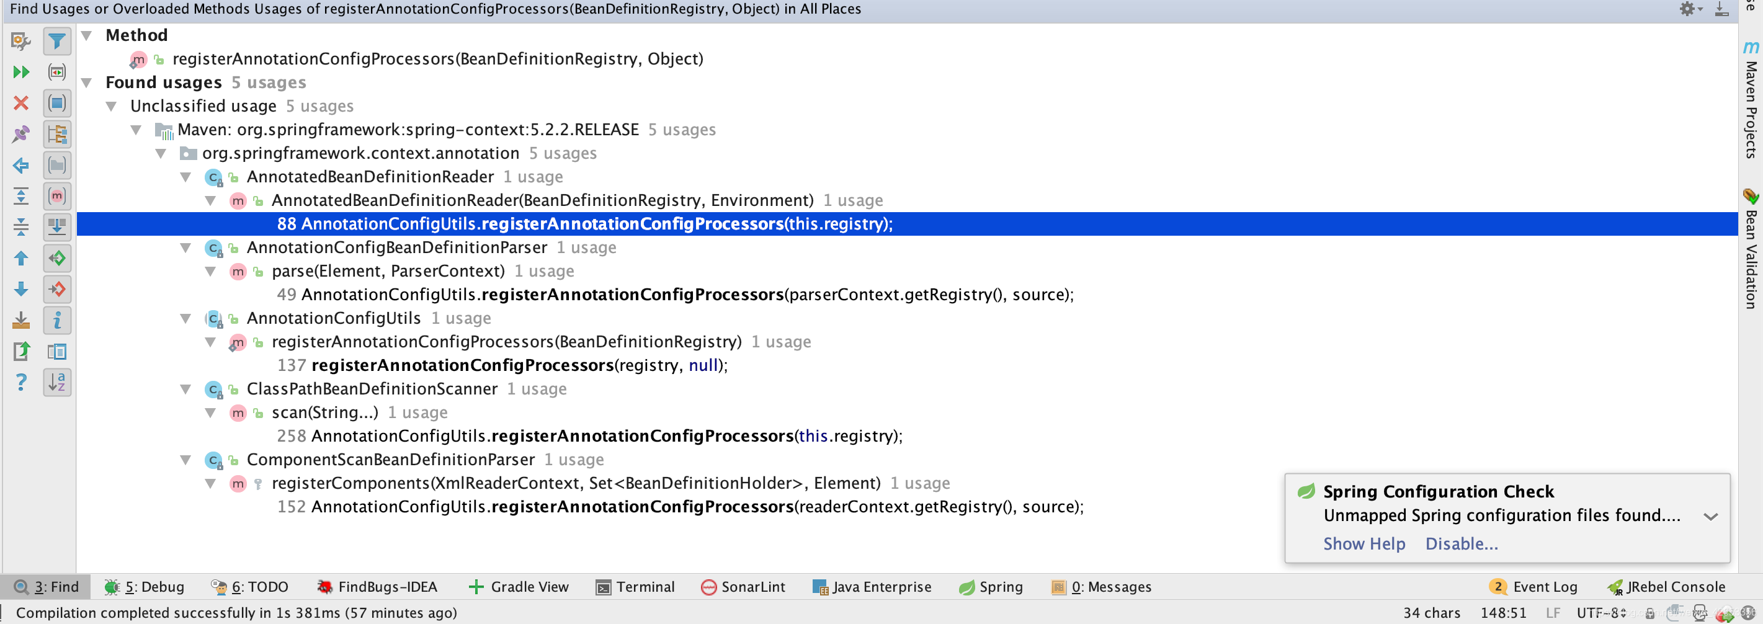The height and width of the screenshot is (624, 1763).
Task: Open the SonarLint tool window
Action: click(743, 587)
